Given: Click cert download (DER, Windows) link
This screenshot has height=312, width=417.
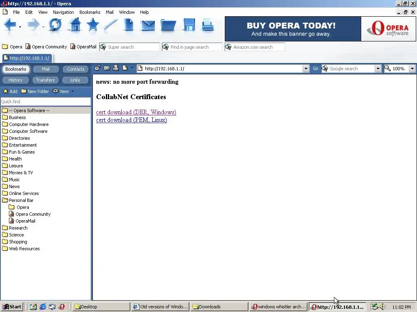Looking at the screenshot, I should click(136, 112).
